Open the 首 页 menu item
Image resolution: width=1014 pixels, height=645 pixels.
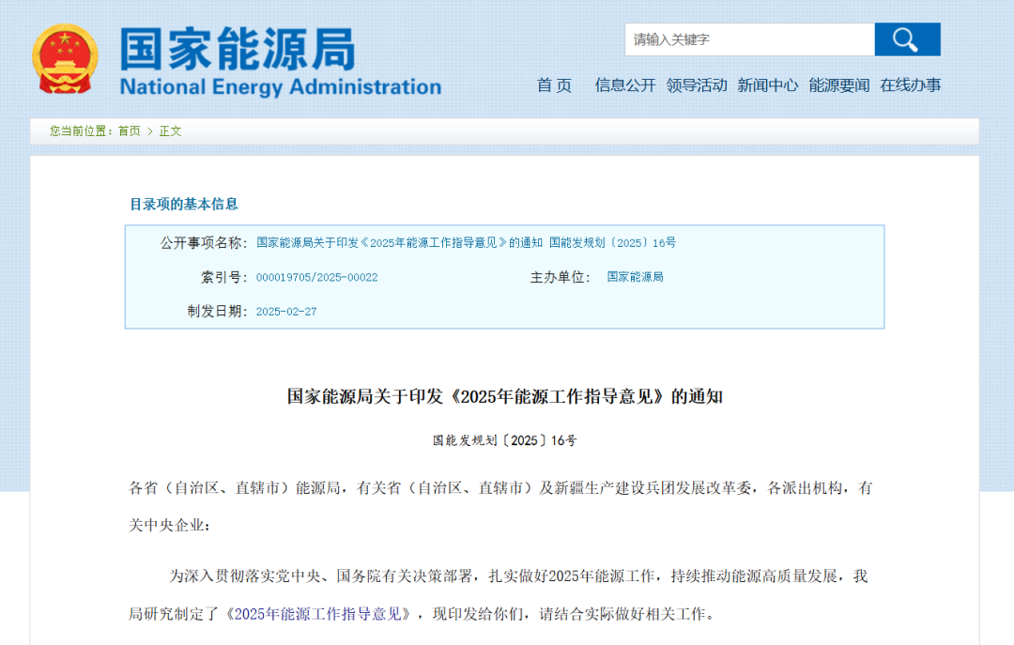pyautogui.click(x=554, y=85)
